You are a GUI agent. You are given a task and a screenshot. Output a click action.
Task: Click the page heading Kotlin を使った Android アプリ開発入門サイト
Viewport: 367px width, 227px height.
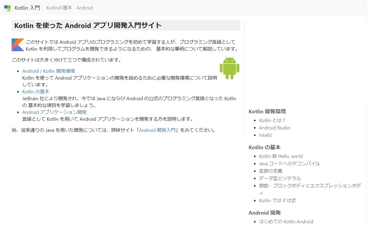pyautogui.click(x=88, y=25)
